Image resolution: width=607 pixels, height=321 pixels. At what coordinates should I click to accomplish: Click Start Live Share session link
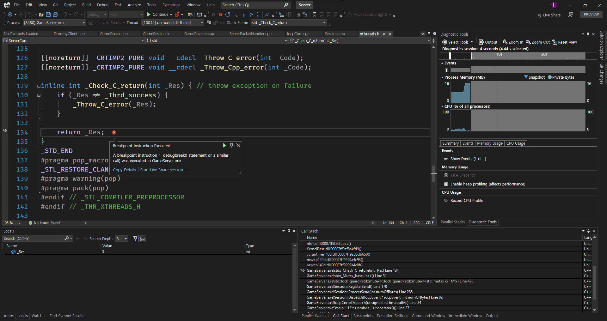(x=163, y=170)
